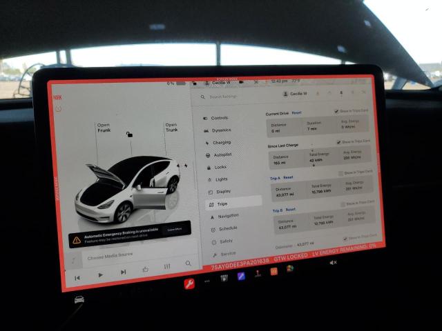Tap the dark bell icon in settings header

[x=341, y=92]
